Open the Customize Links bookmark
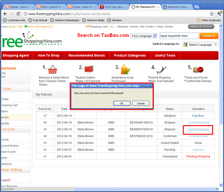Screen dimensions: 224x192 (x=14, y=20)
